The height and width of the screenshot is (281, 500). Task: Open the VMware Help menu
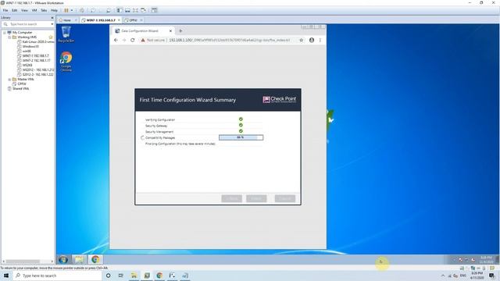[54, 10]
